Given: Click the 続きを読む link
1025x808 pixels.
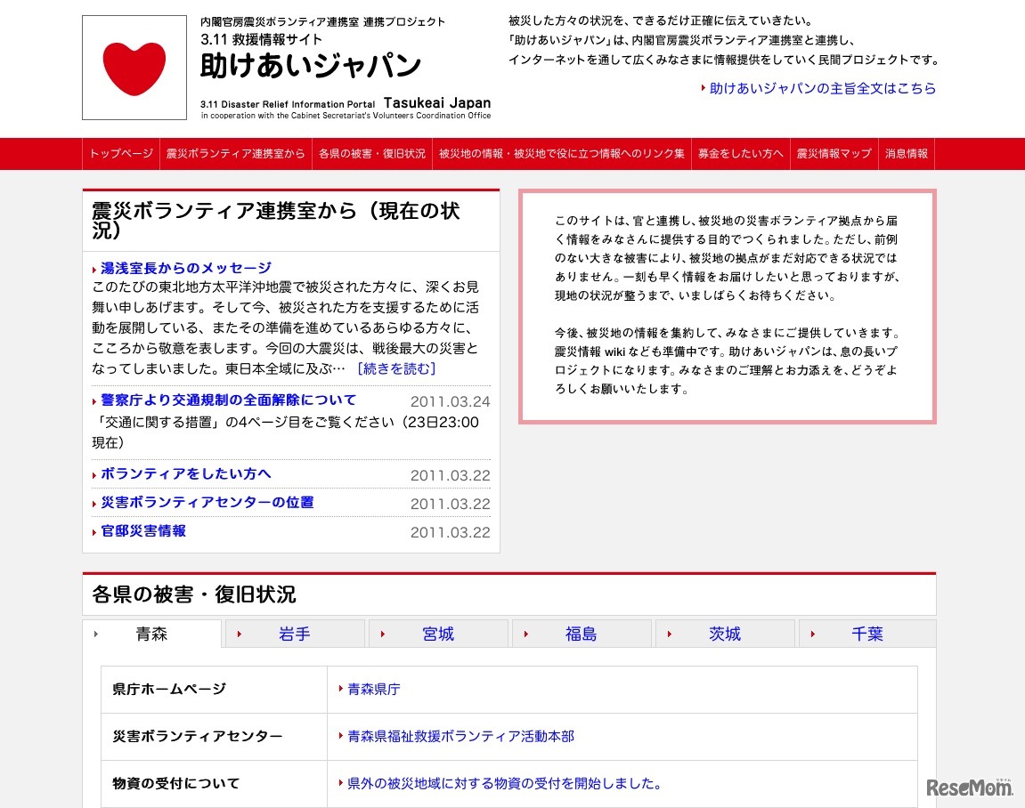Looking at the screenshot, I should (x=396, y=368).
